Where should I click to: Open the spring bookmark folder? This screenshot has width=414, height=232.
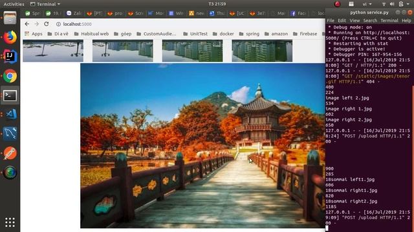(x=249, y=34)
